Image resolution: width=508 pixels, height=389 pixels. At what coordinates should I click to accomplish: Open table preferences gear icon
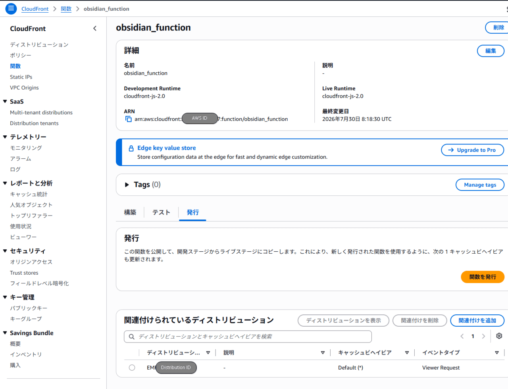(x=499, y=336)
